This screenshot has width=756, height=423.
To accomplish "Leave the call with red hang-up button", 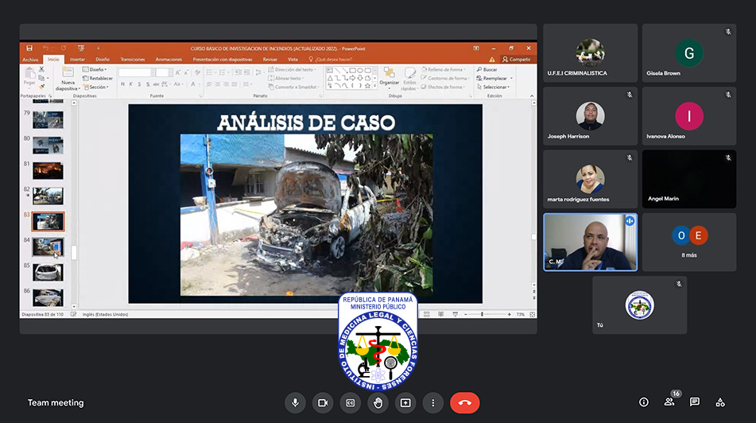I will [465, 403].
